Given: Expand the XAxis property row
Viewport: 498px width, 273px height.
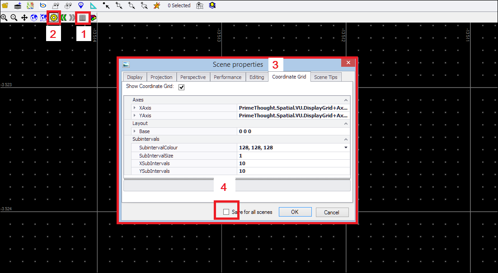Looking at the screenshot, I should (135, 108).
